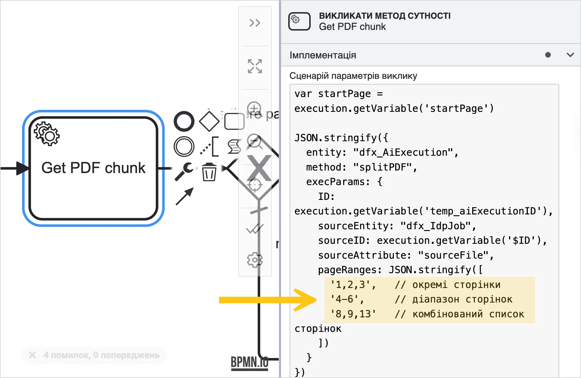The image size is (581, 378).
Task: Click the script line sourceEntity: "dfx_IdpJob",
Action: click(x=397, y=226)
